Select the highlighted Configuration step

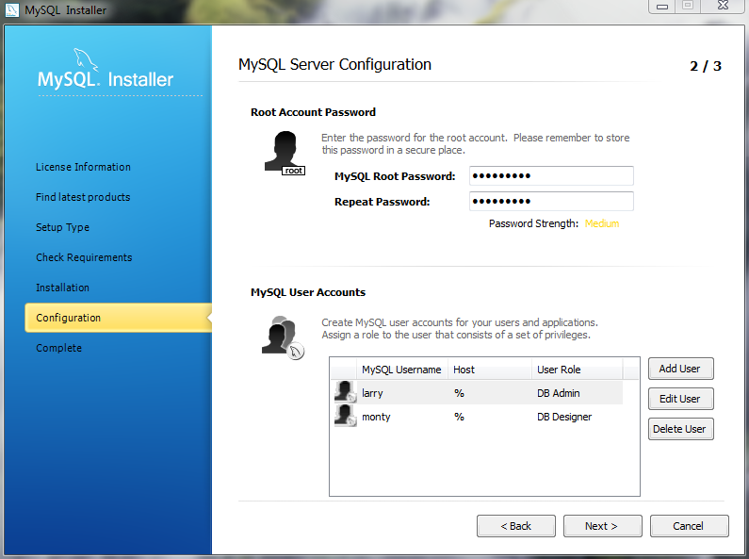(118, 318)
